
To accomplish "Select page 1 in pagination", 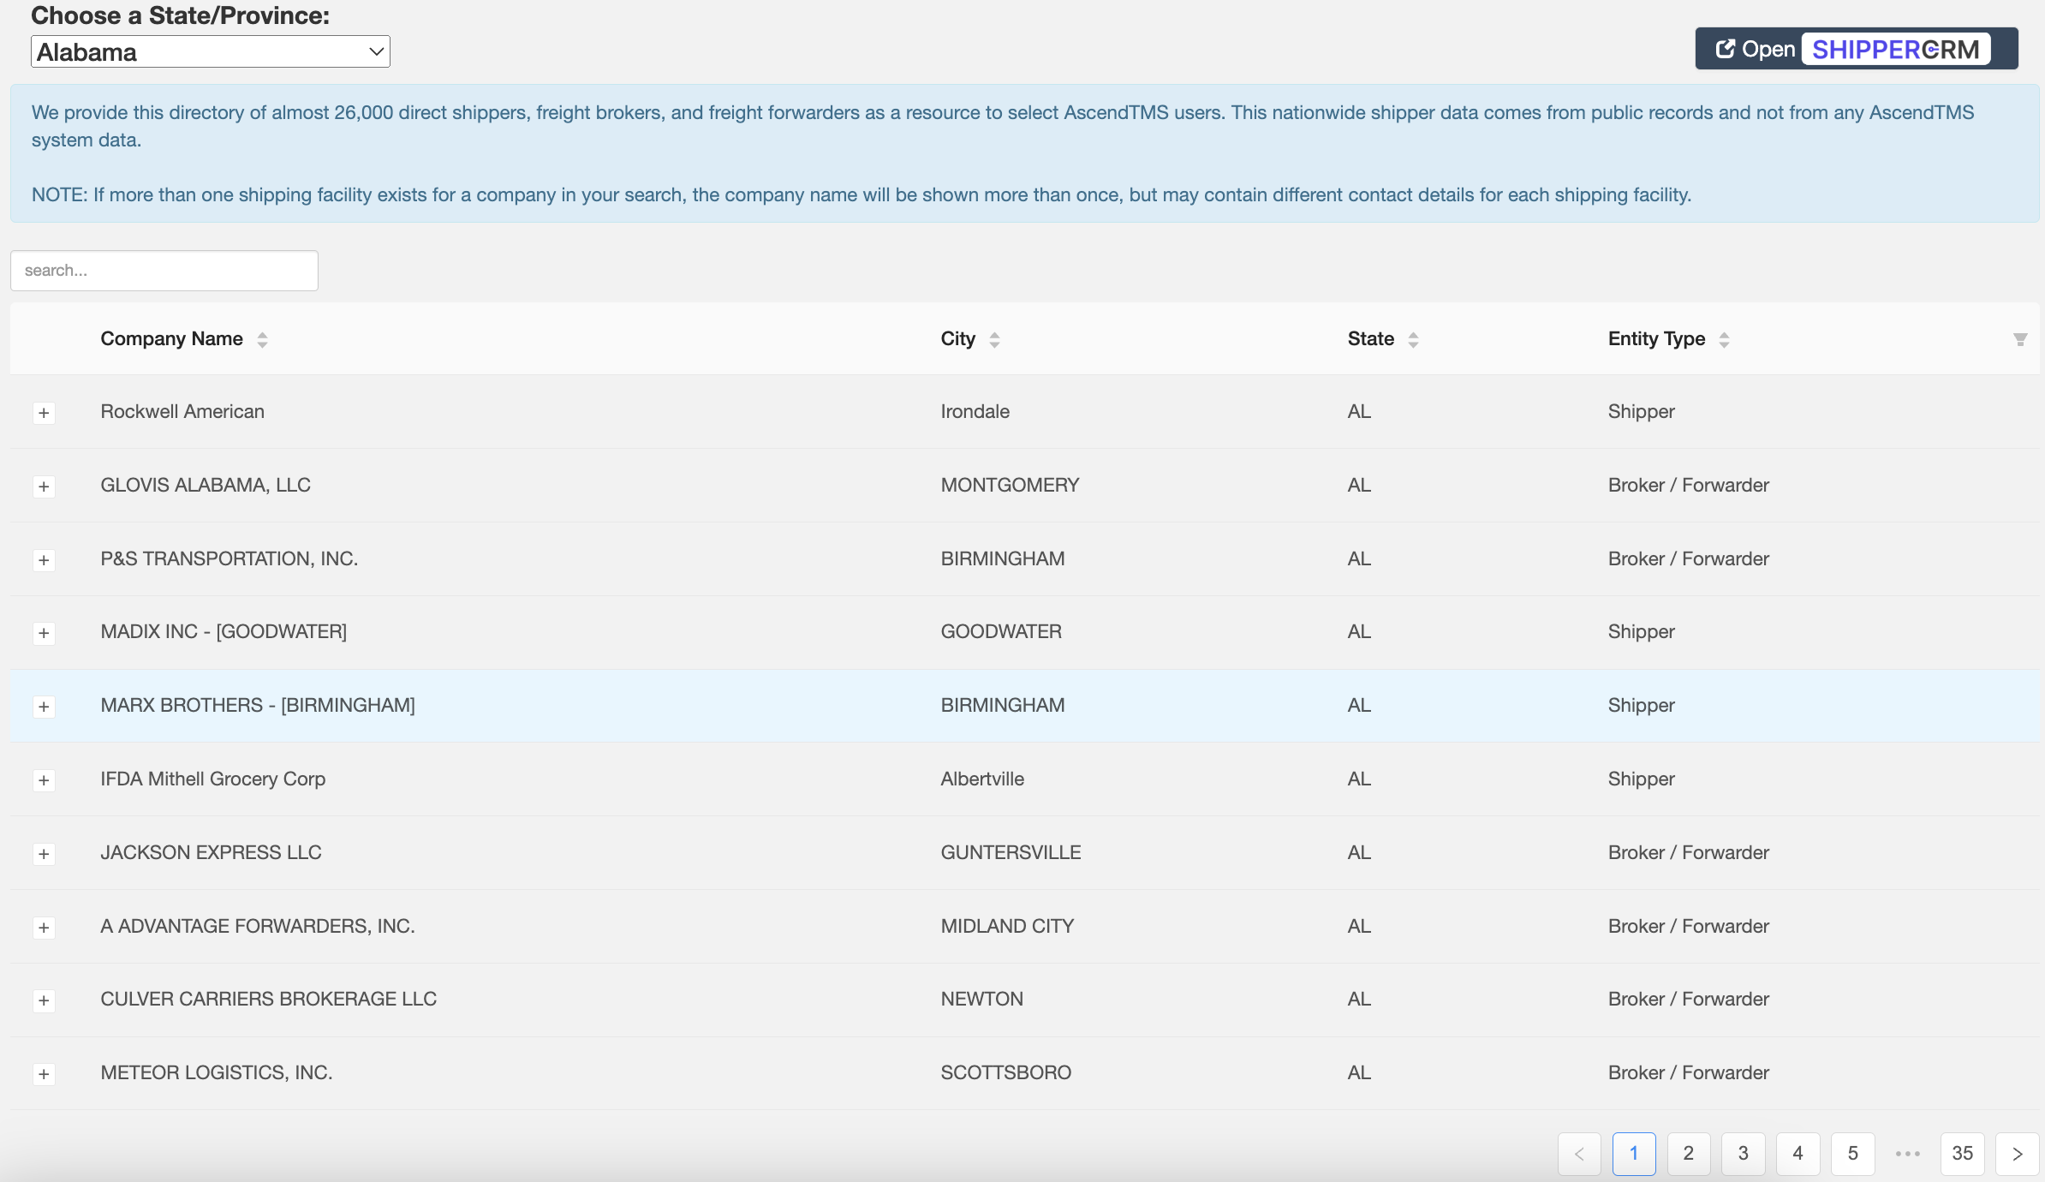I will (x=1634, y=1154).
